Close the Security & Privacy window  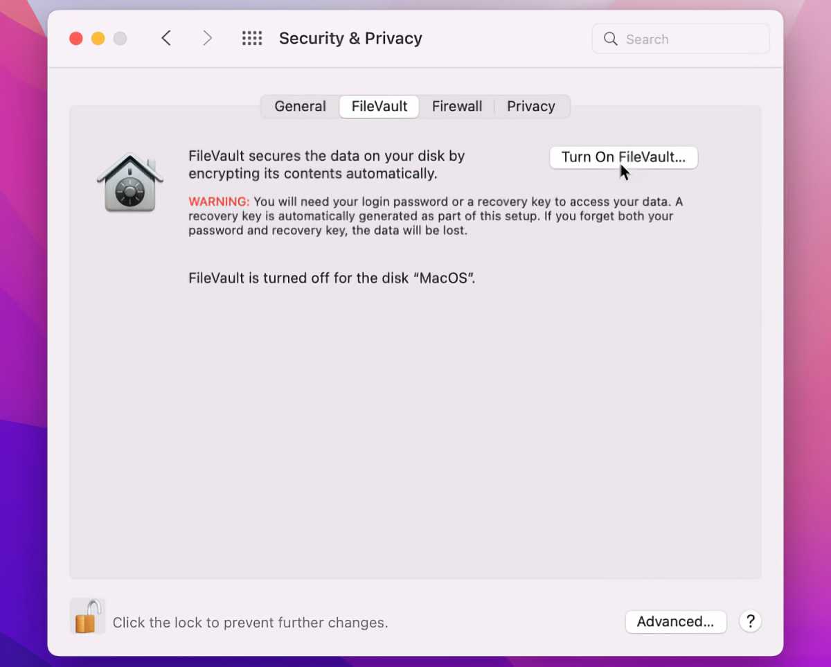[x=76, y=39]
